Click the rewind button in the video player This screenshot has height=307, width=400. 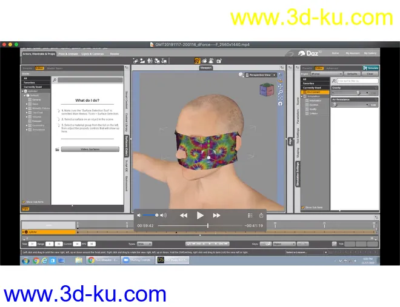point(183,215)
